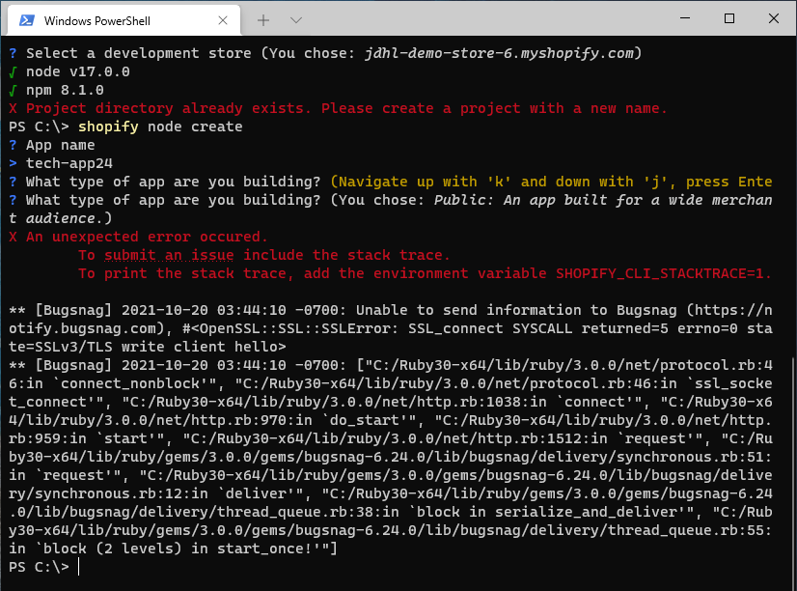The width and height of the screenshot is (797, 591).
Task: Click the red X on the Project directory error
Action: [14, 107]
